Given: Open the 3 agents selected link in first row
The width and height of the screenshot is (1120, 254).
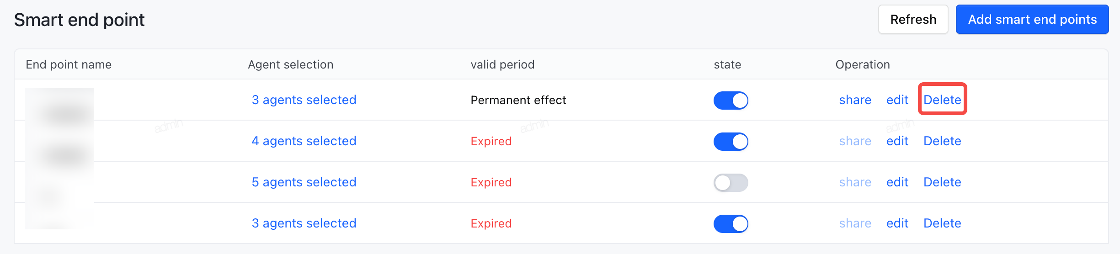Looking at the screenshot, I should coord(304,100).
